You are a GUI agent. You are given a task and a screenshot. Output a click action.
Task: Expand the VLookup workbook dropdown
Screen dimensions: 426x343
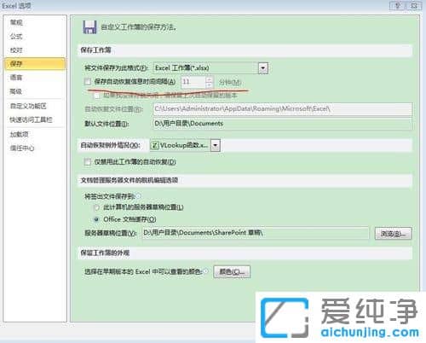pyautogui.click(x=216, y=145)
